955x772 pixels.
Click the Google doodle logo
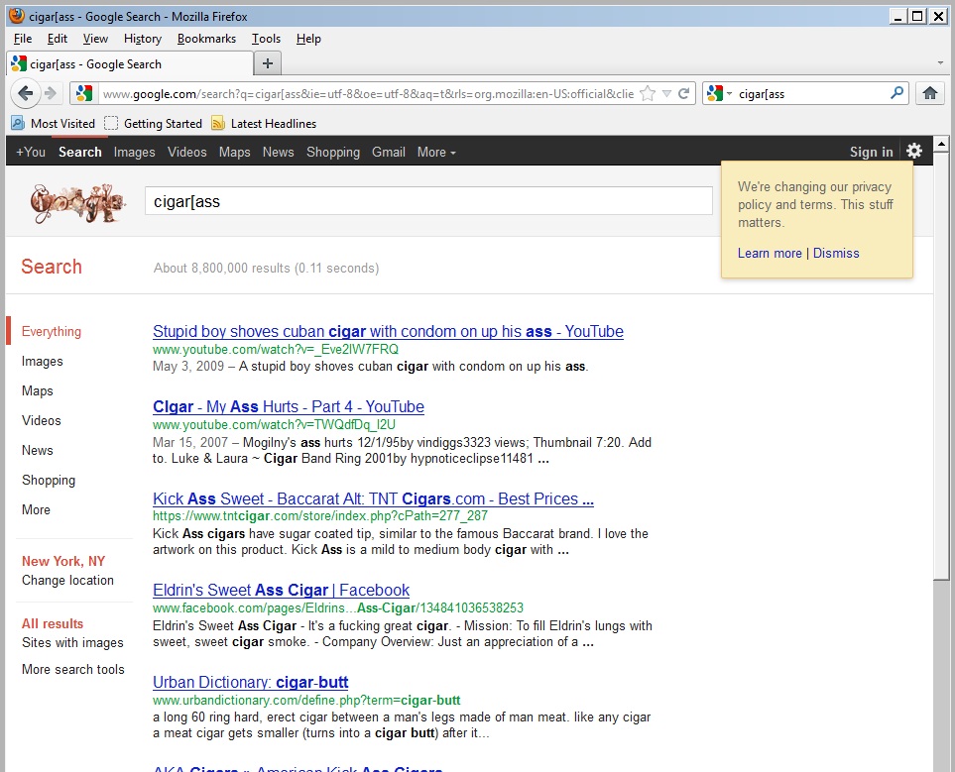pyautogui.click(x=78, y=203)
